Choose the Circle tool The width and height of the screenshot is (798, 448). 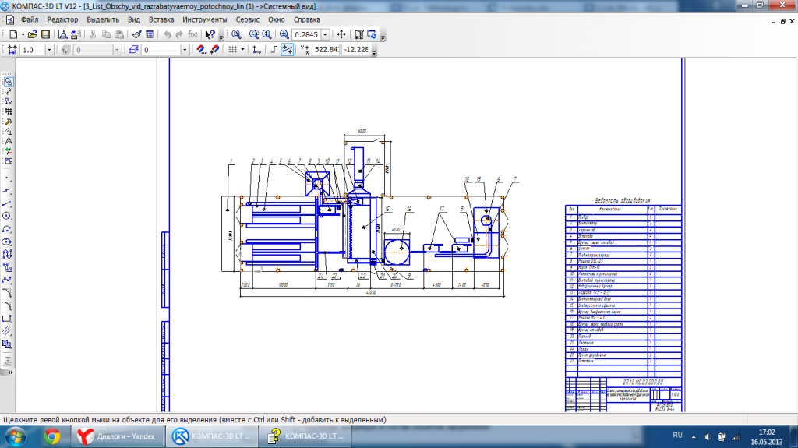[7, 217]
